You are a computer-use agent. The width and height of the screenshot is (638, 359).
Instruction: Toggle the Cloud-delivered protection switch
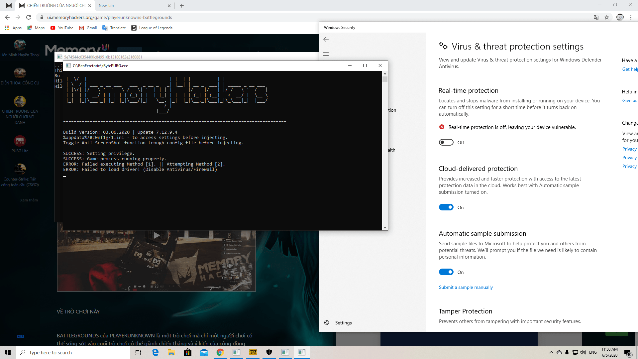coord(446,207)
